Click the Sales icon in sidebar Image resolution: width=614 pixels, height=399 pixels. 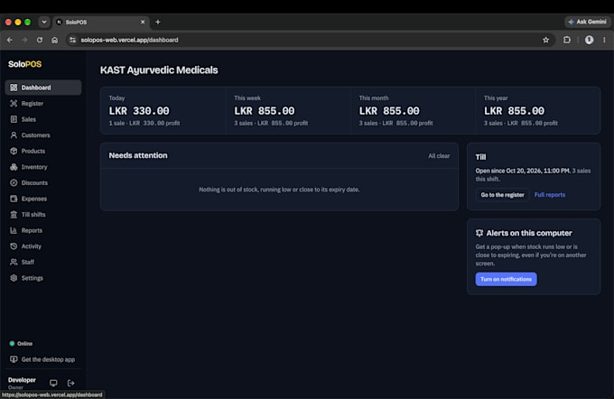14,119
